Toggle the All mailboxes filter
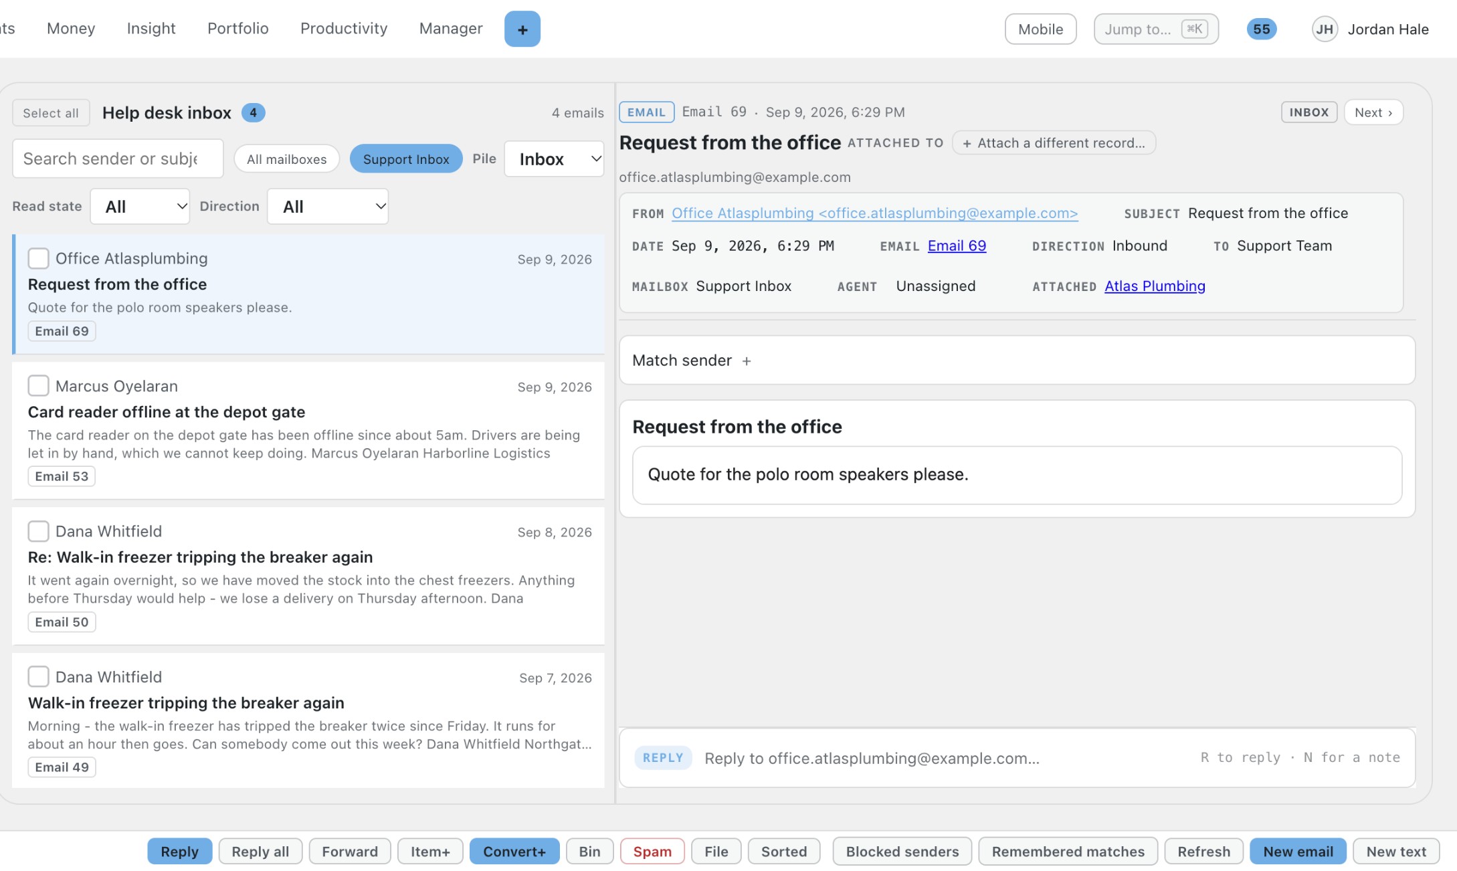 pyautogui.click(x=286, y=159)
